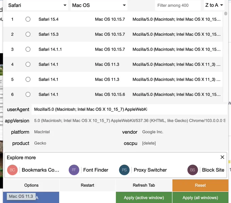Click the BC Bookmarks icon
The height and width of the screenshot is (203, 231).
click(x=12, y=170)
